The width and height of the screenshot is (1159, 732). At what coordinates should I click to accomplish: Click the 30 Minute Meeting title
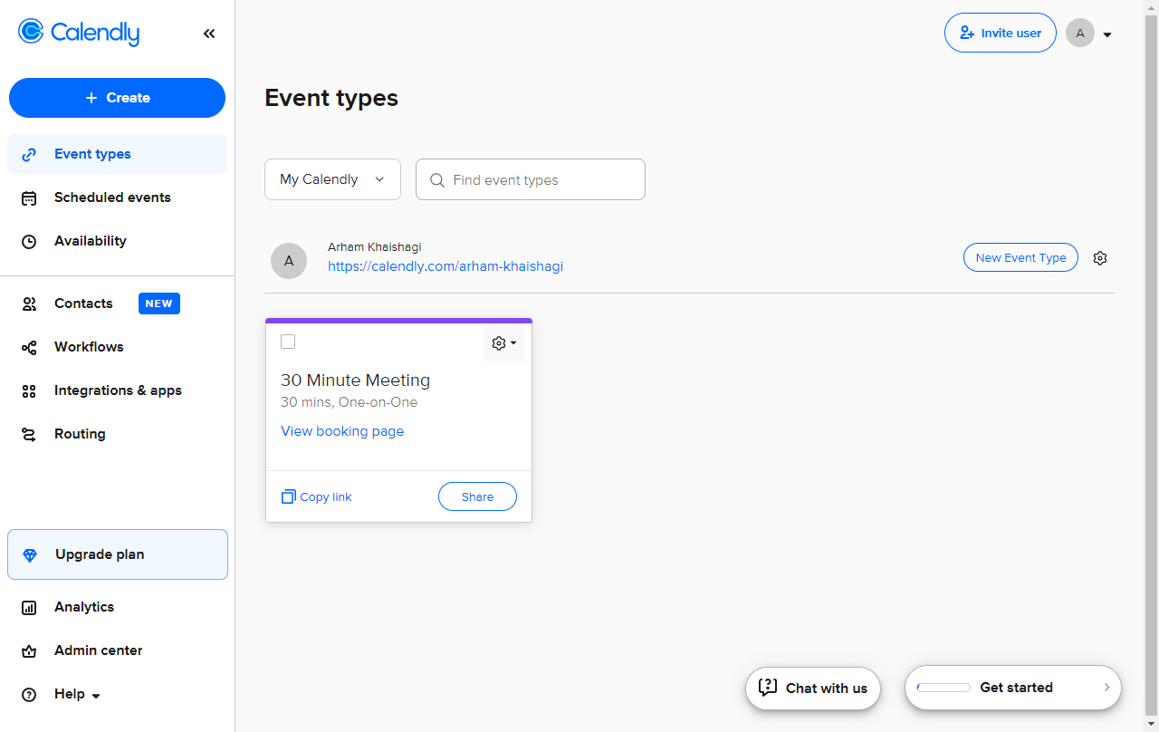click(355, 380)
